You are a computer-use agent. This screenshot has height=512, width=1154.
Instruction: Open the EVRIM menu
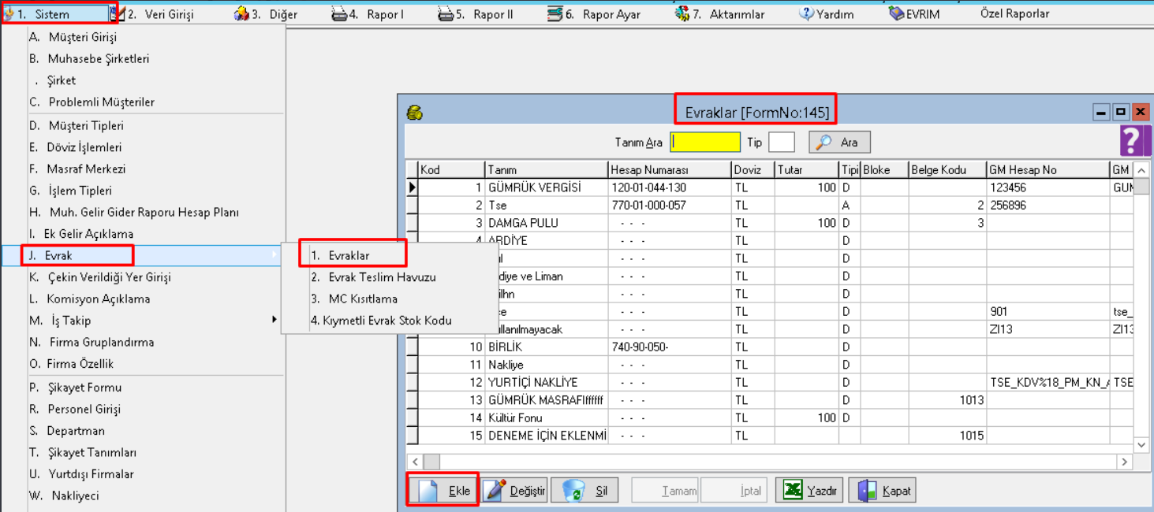pos(914,14)
